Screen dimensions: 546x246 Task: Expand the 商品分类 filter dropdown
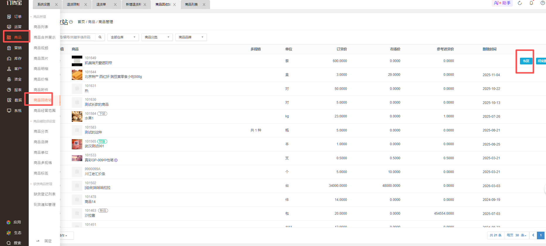(x=157, y=37)
